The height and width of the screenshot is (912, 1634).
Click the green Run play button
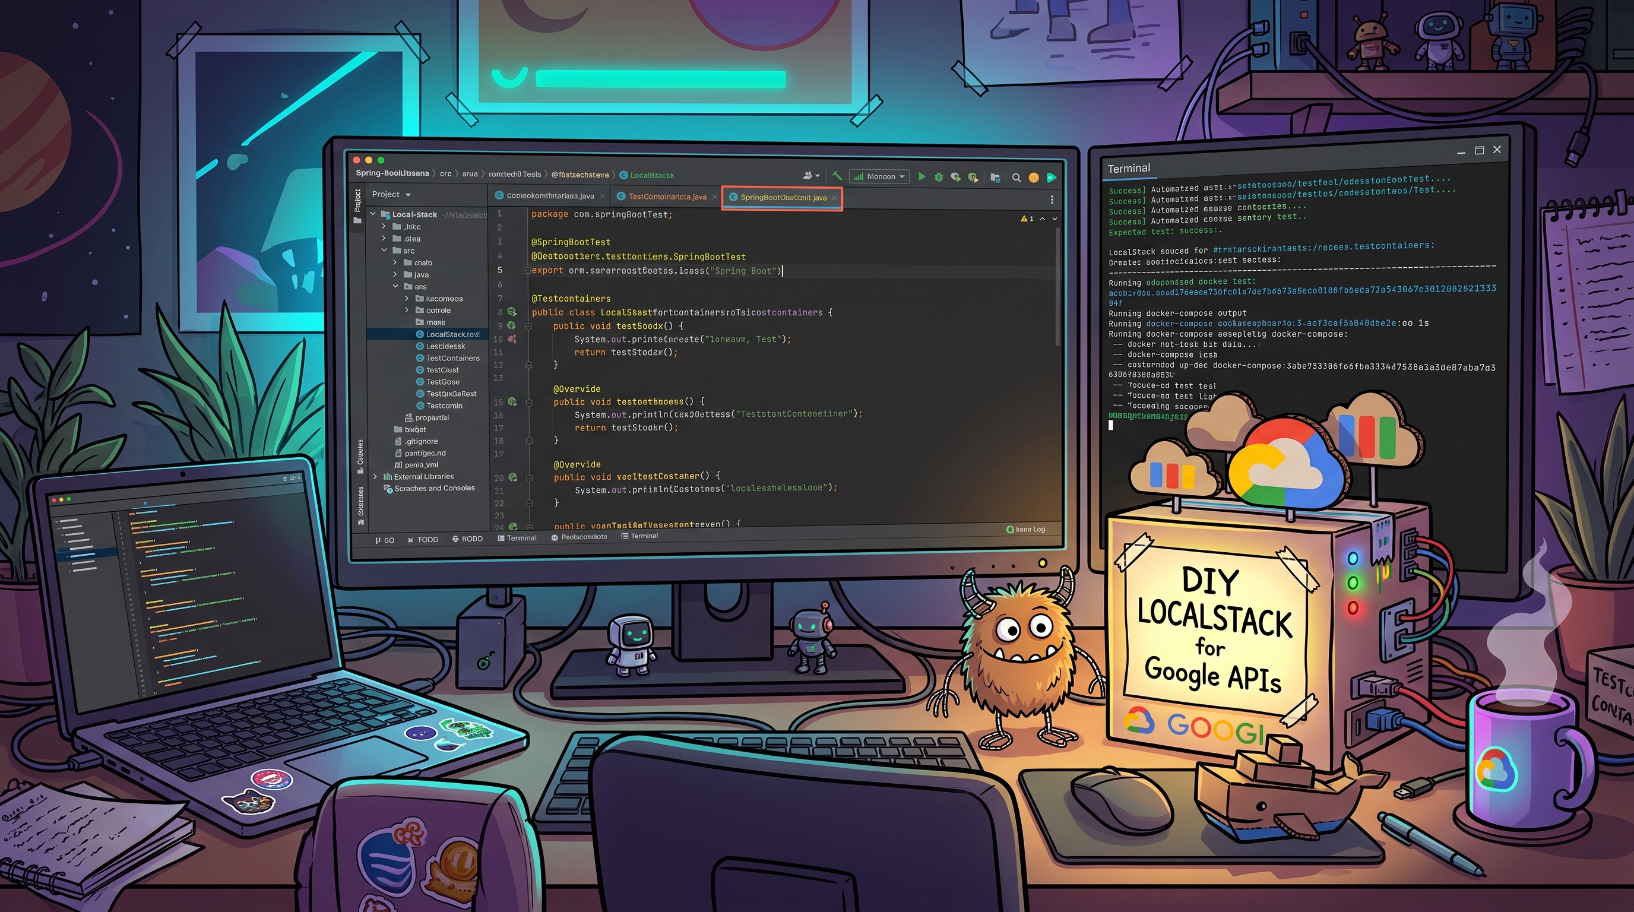(921, 177)
